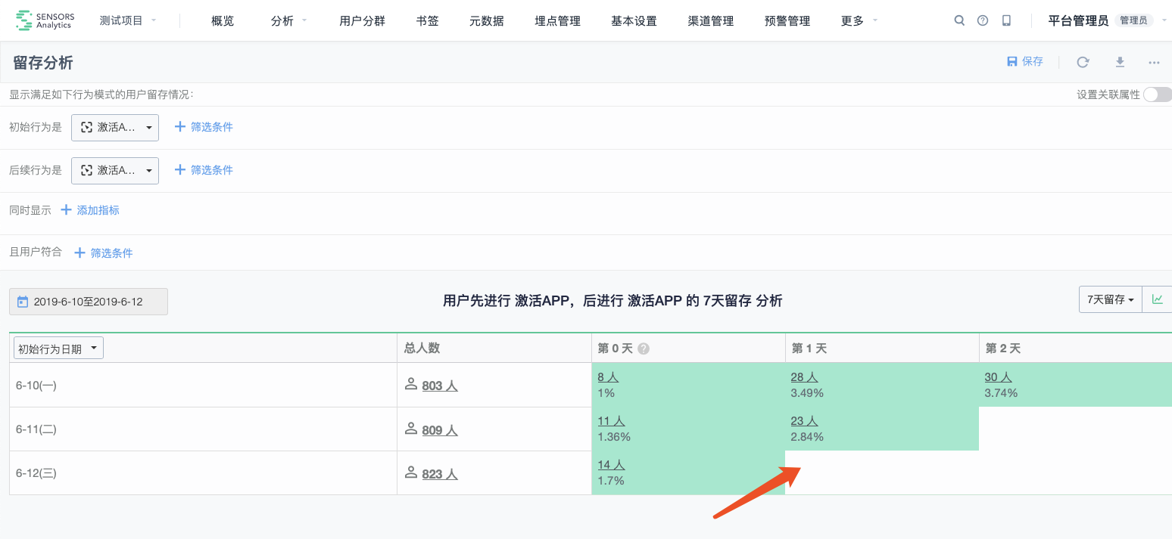Screen dimensions: 1172x539
Task: Click 30 人 in 6-10 第 2 天
Action: (999, 376)
